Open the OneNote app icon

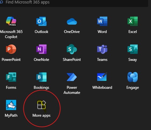coord(41,49)
